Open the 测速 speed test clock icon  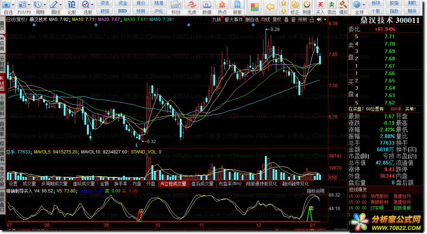point(307,5)
